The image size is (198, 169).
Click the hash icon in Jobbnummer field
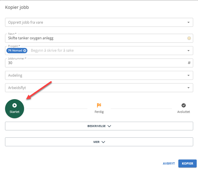(189, 63)
